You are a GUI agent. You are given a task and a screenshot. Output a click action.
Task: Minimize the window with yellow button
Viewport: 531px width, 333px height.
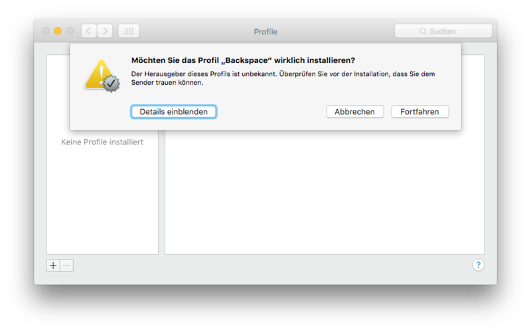pyautogui.click(x=58, y=31)
